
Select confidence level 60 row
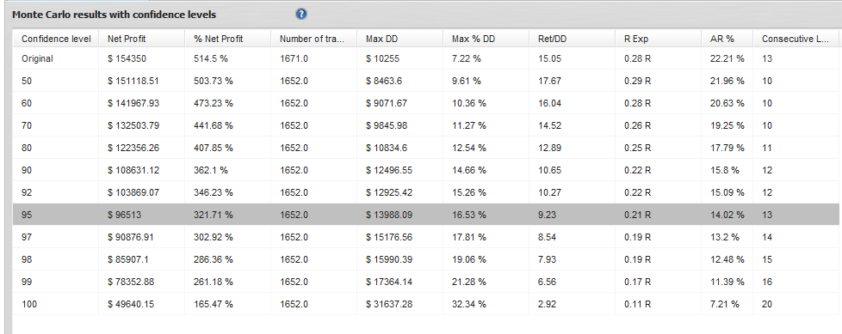click(x=426, y=103)
